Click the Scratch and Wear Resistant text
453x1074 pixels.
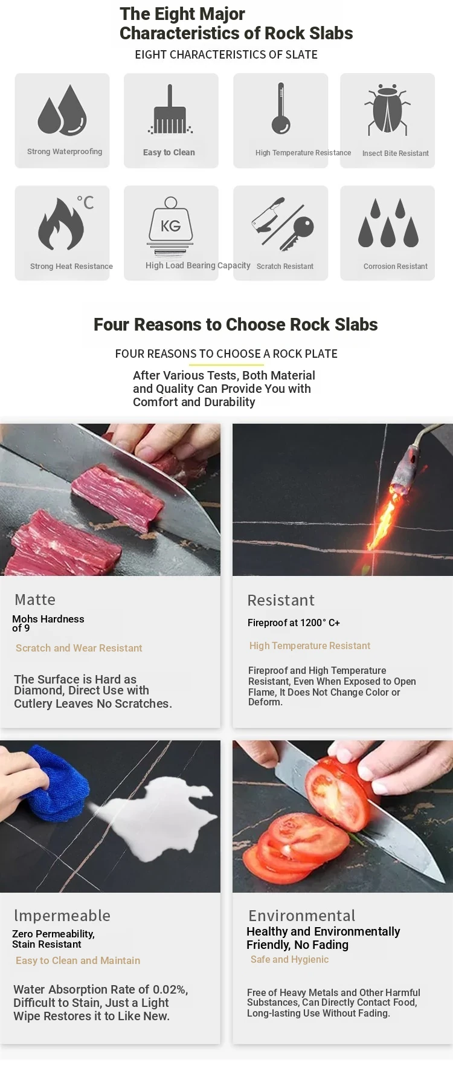79,648
